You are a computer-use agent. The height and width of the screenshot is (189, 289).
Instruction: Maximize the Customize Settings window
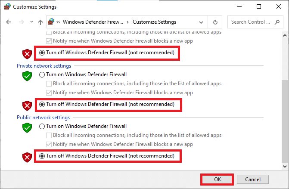pos(259,6)
